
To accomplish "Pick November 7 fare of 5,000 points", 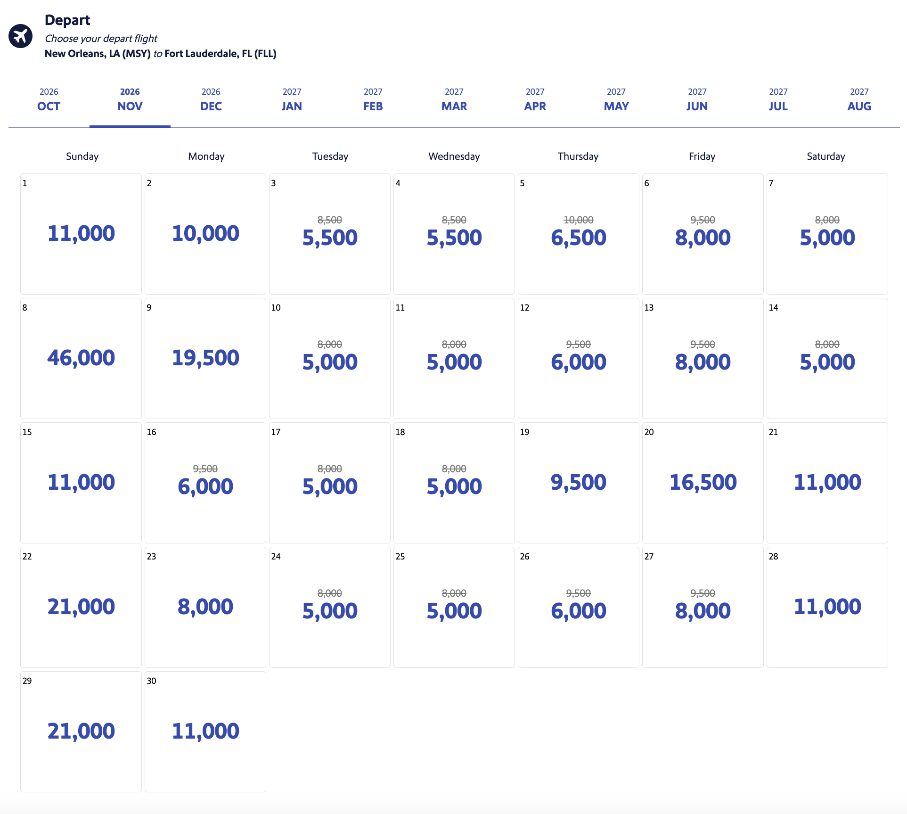I will pos(827,234).
